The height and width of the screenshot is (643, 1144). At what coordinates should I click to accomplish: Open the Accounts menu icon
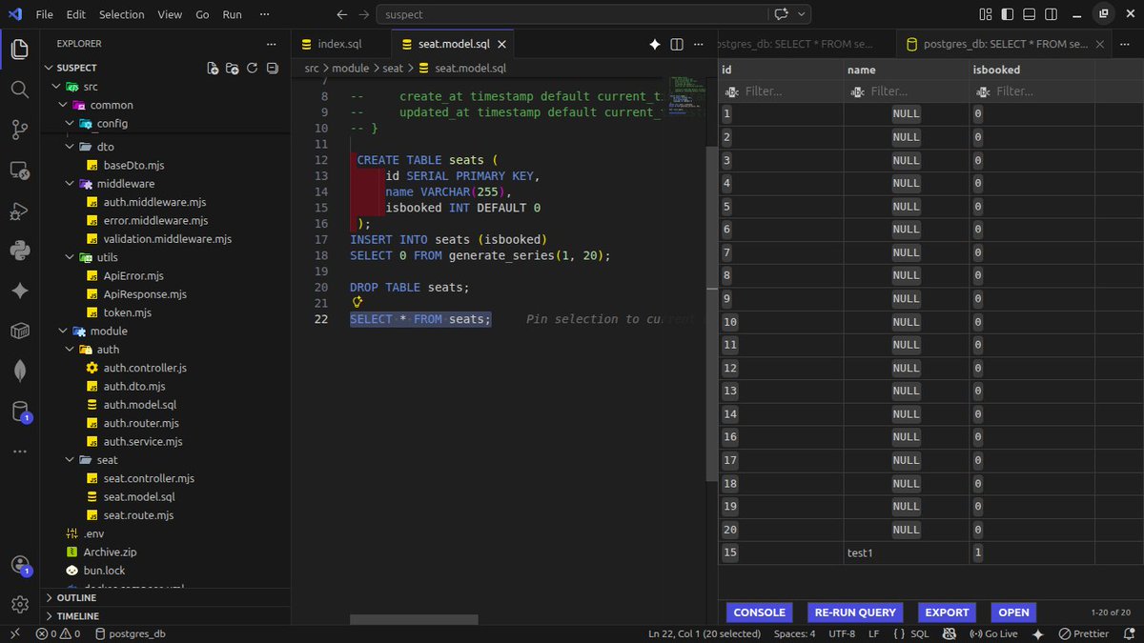pyautogui.click(x=20, y=566)
